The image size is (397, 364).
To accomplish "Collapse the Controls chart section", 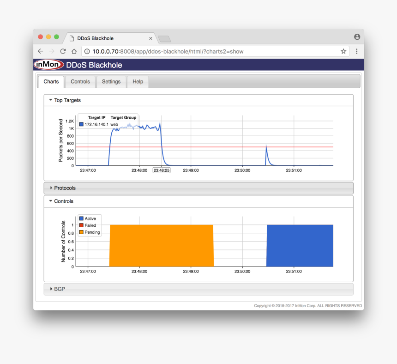I will [51, 201].
